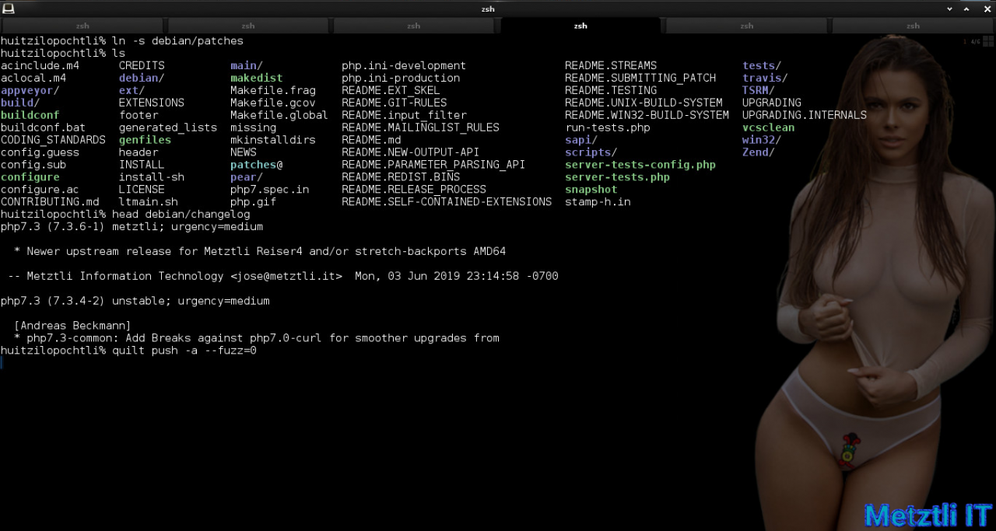Image resolution: width=996 pixels, height=531 pixels.
Task: Click 'CREDITS' file name
Action: [x=142, y=65]
